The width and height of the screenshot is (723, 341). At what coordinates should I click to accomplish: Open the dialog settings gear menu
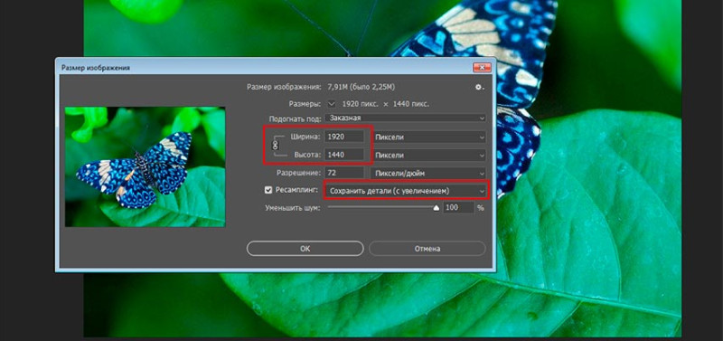480,87
